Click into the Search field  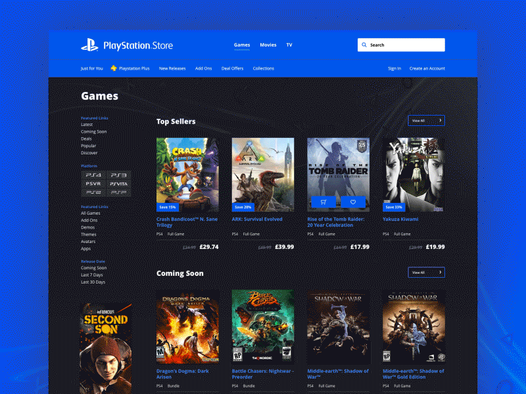tap(401, 45)
